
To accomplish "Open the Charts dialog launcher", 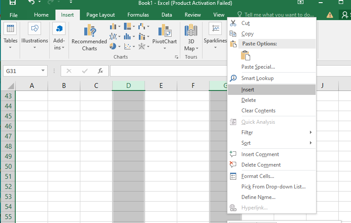I will 176,57.
